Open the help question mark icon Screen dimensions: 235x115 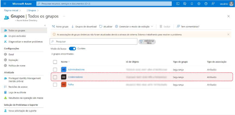tap(206, 4)
